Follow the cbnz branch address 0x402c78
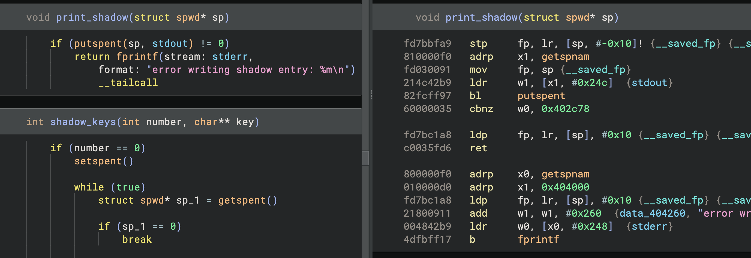The width and height of the screenshot is (751, 258). pos(565,109)
